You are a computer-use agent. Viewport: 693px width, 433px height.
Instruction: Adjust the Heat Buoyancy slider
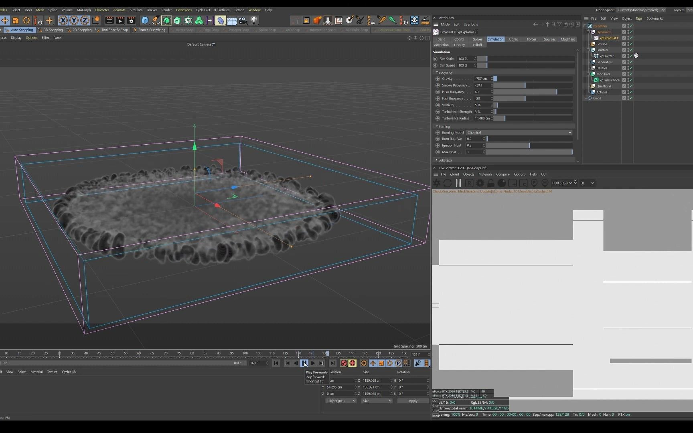pyautogui.click(x=533, y=92)
